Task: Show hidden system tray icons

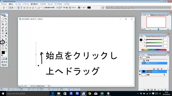Action: [x=138, y=94]
